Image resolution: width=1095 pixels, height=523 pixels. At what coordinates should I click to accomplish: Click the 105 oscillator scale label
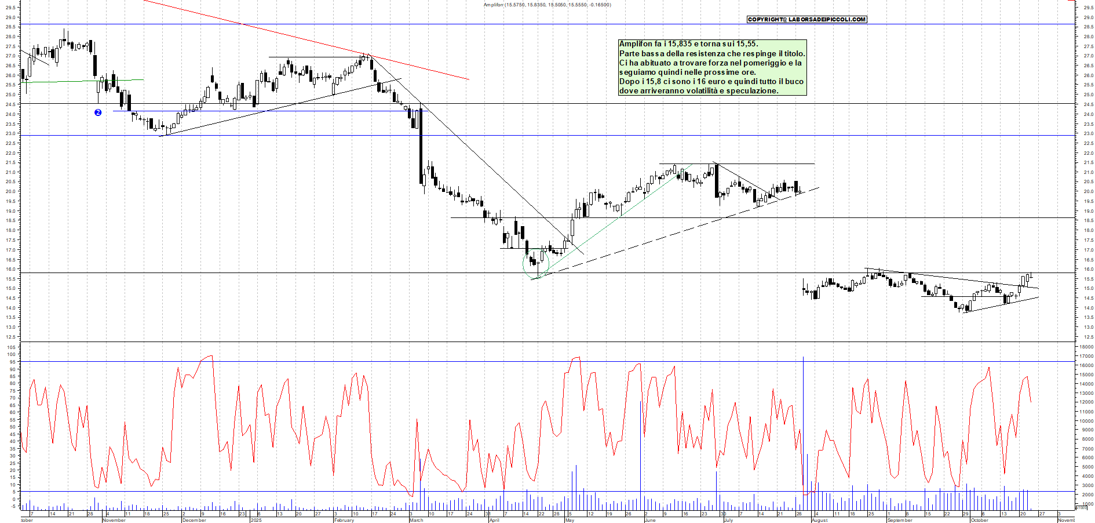click(12, 347)
